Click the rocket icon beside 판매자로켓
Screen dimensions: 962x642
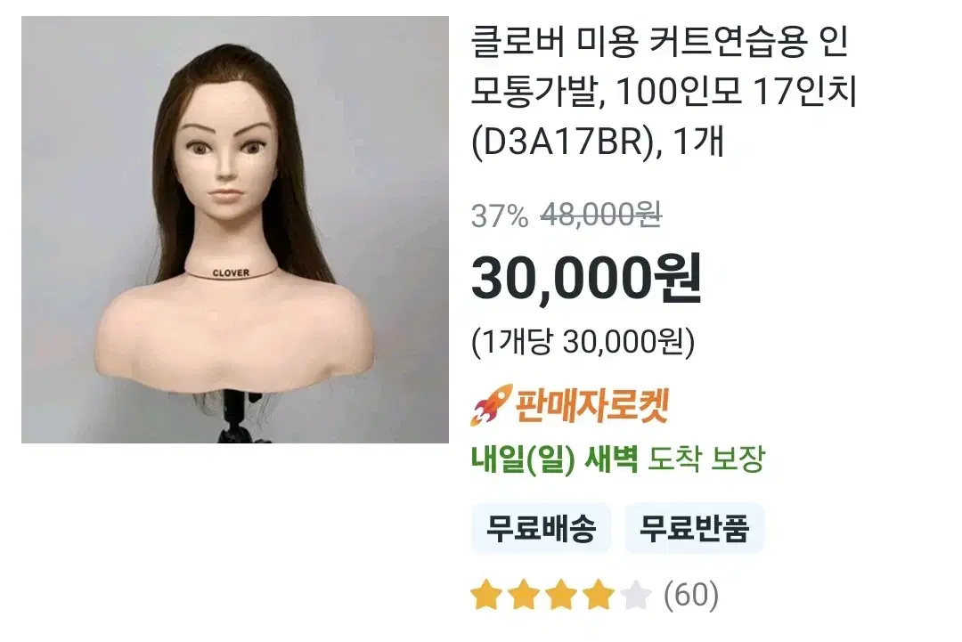[x=491, y=405]
